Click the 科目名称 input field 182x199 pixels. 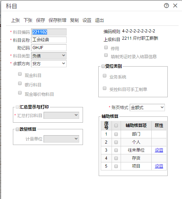pyautogui.click(x=49, y=40)
